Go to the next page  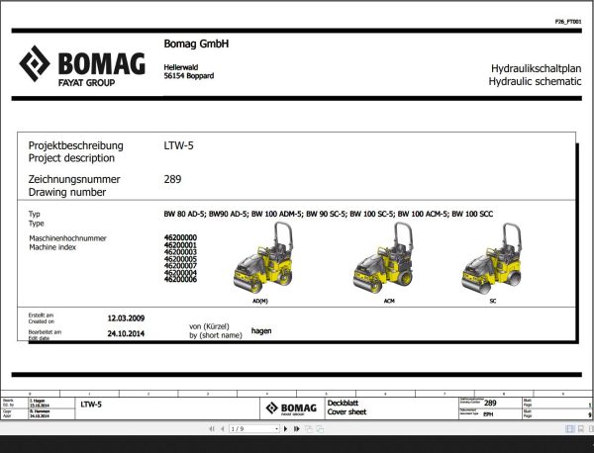click(286, 429)
